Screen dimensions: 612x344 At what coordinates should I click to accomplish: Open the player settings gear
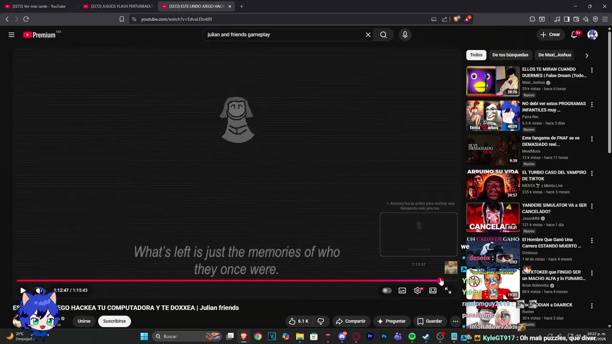coord(417,290)
